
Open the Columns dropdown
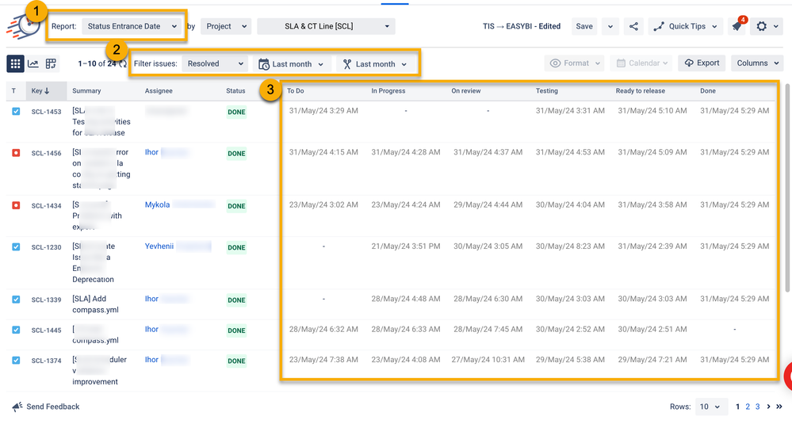point(757,63)
